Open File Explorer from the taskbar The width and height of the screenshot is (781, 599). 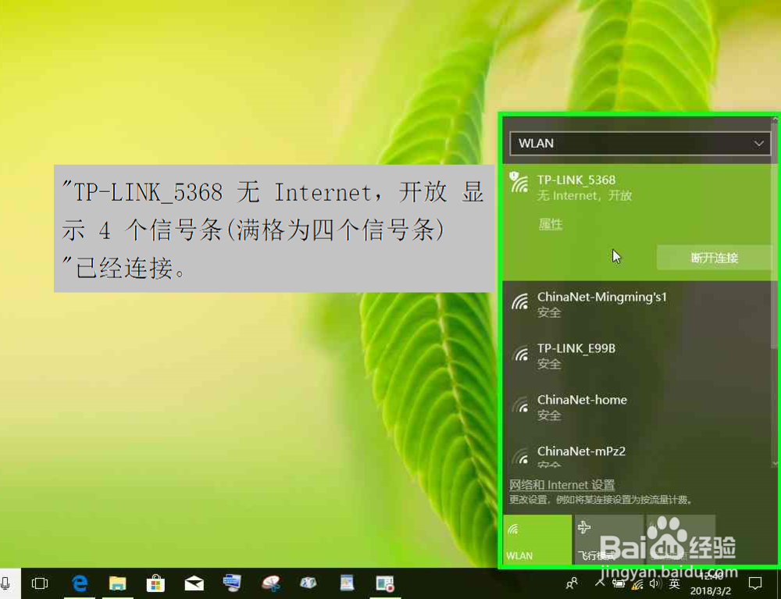point(117,583)
